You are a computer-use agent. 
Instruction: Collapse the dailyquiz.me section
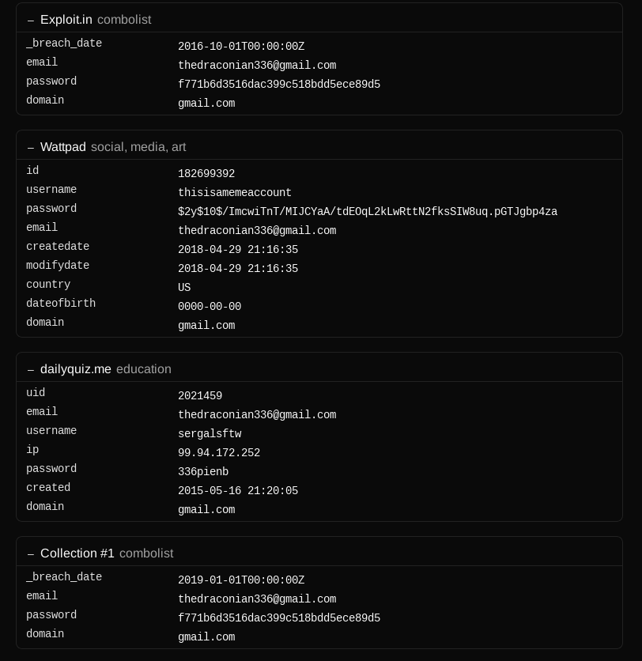(30, 370)
